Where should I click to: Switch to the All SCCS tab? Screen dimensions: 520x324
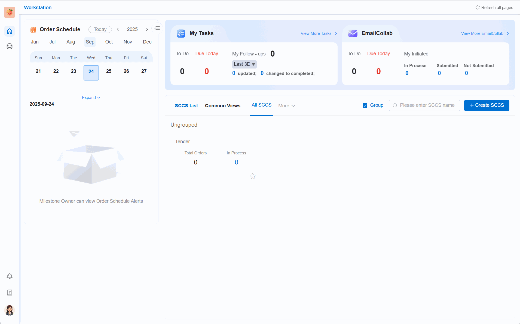point(261,105)
